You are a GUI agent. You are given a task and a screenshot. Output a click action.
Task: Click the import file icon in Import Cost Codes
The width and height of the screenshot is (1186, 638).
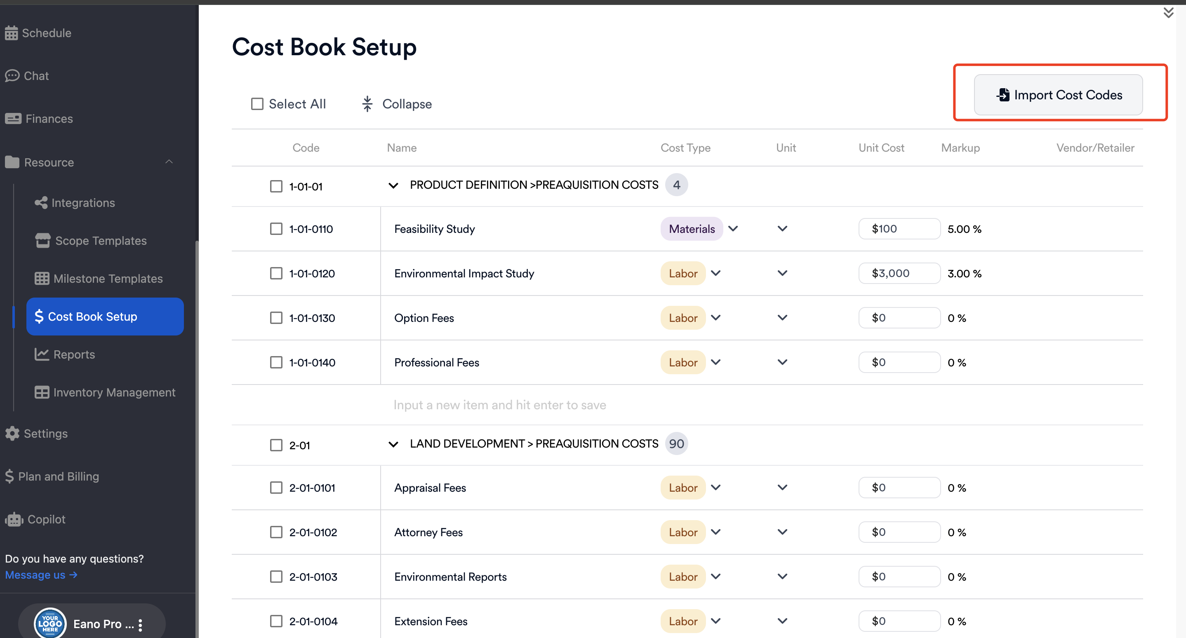1003,95
